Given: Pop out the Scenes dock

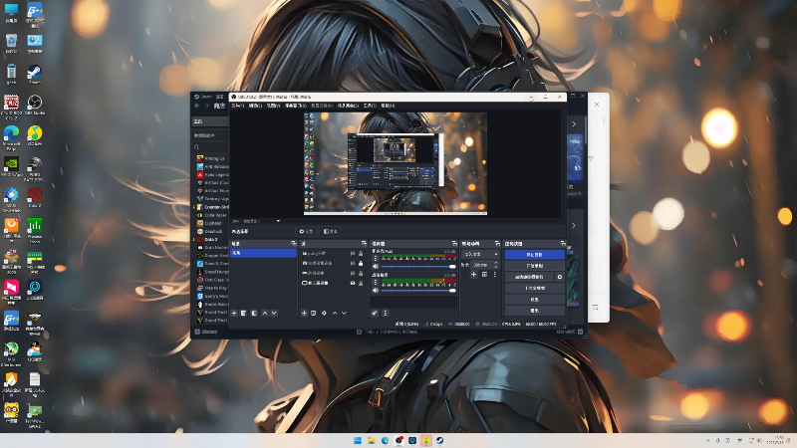Looking at the screenshot, I should pos(293,244).
